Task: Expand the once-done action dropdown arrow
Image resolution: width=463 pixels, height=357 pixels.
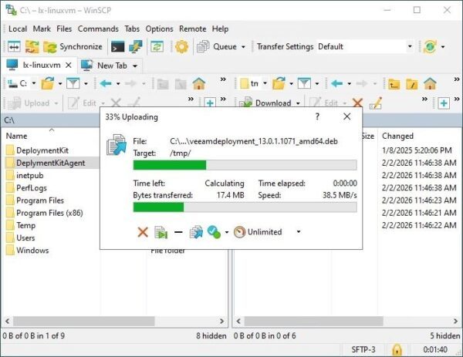Action: 227,232
